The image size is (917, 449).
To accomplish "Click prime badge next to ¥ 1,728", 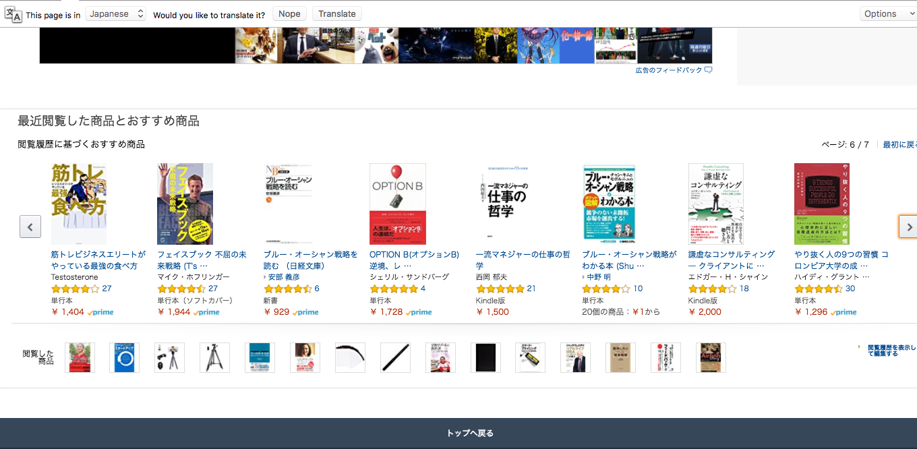I will point(419,312).
